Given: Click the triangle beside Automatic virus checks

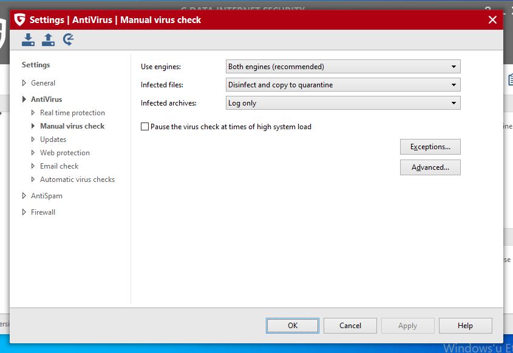Looking at the screenshot, I should tap(33, 180).
